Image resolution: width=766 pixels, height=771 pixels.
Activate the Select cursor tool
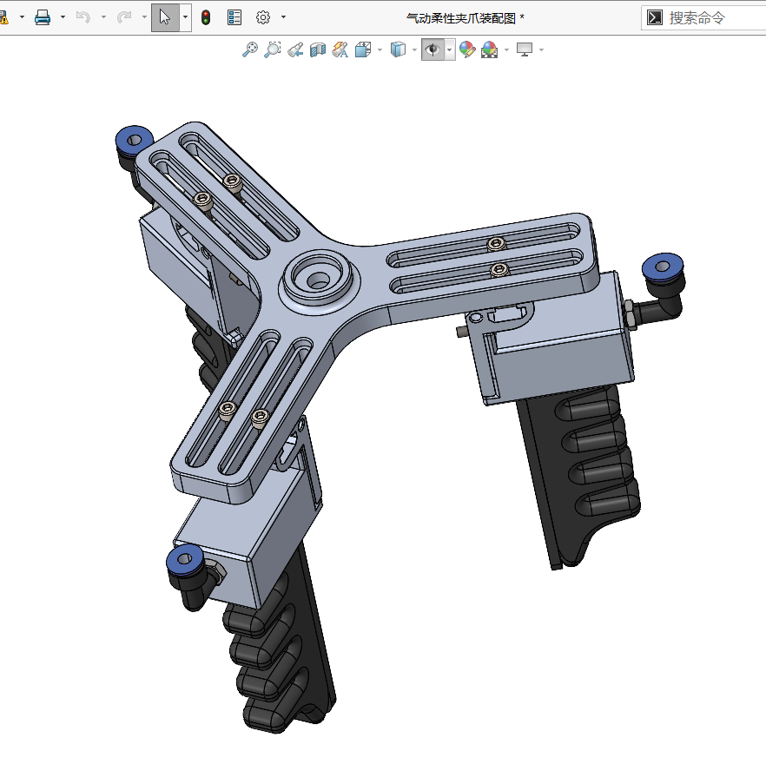coord(165,17)
